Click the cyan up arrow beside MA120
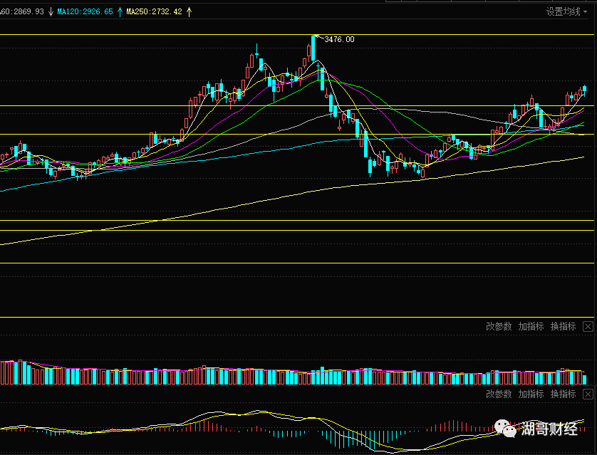The height and width of the screenshot is (455, 597). 120,12
